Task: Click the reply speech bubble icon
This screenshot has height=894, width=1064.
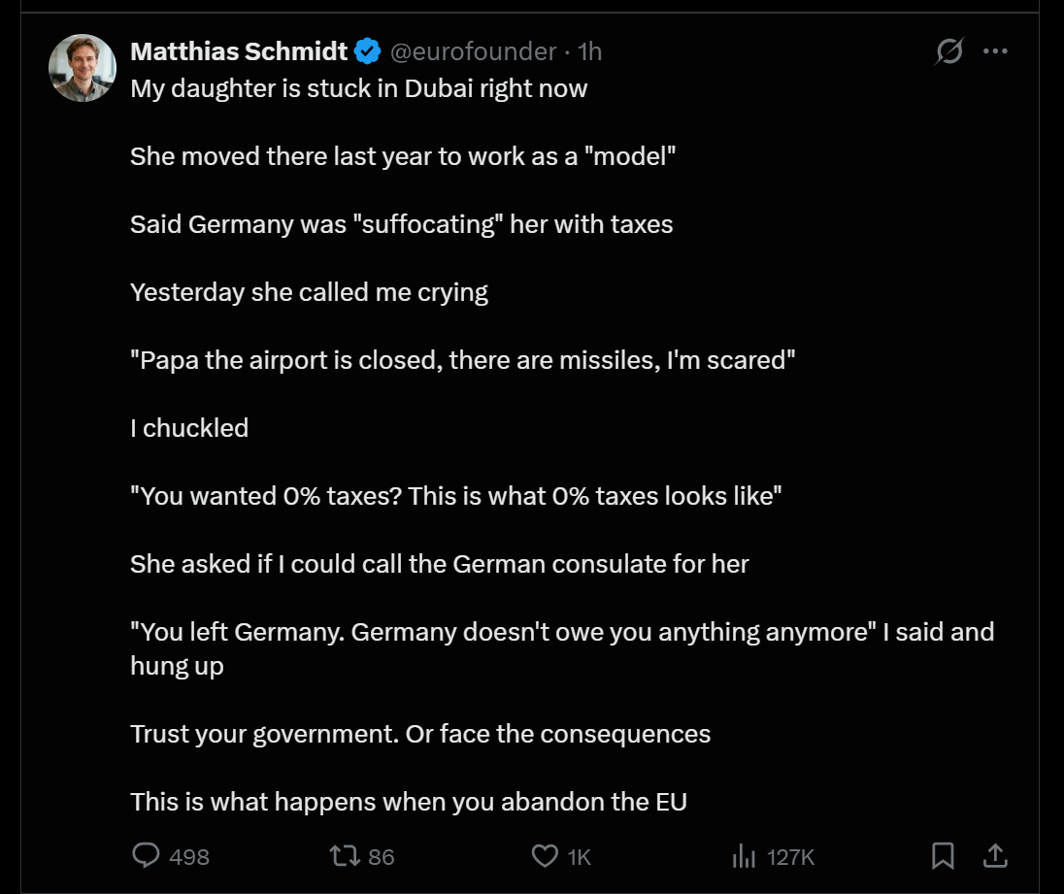Action: pyautogui.click(x=146, y=855)
